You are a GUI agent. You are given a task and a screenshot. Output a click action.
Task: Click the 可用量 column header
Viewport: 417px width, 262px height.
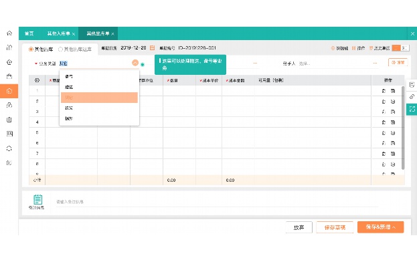pyautogui.click(x=271, y=80)
